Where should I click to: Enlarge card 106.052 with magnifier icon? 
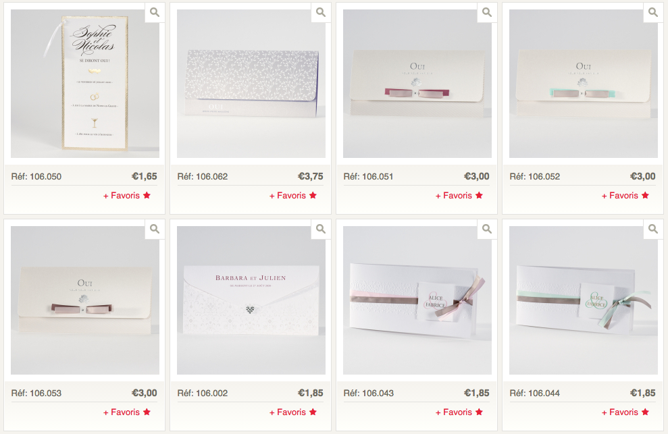pos(653,12)
